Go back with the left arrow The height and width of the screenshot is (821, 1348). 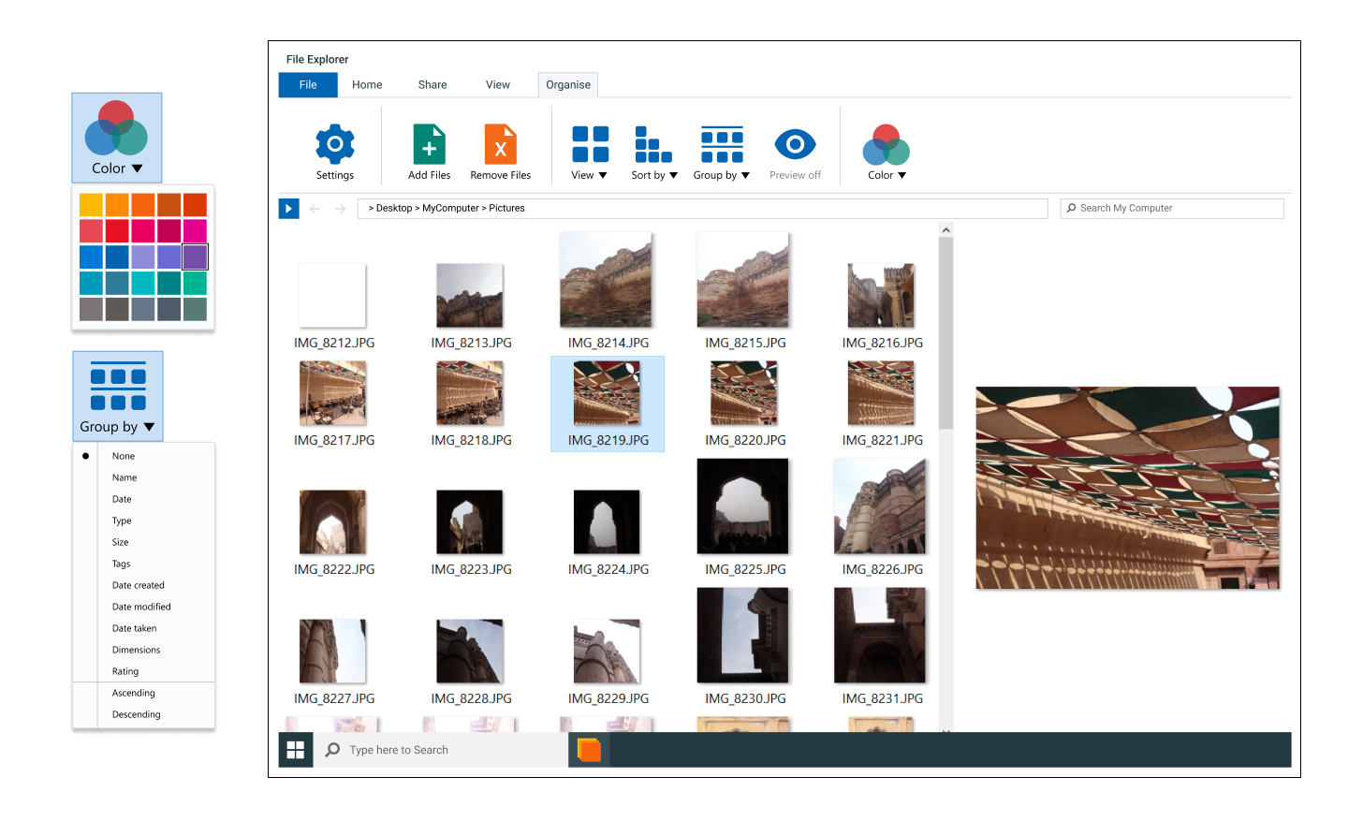[315, 209]
